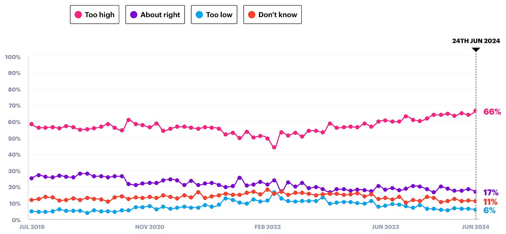The width and height of the screenshot is (506, 234).
Task: Select the 17% About right end label
Action: click(x=491, y=193)
